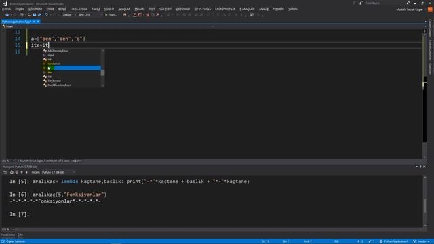Open the GÖRÜNÜM menu

tap(35, 9)
